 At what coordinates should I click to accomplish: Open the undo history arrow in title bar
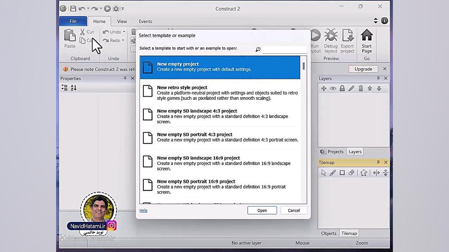[88, 9]
